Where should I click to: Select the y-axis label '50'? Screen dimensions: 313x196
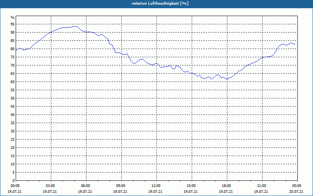click(x=13, y=98)
